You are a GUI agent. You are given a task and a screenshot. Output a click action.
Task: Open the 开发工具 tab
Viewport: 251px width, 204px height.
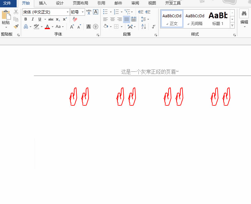point(173,3)
